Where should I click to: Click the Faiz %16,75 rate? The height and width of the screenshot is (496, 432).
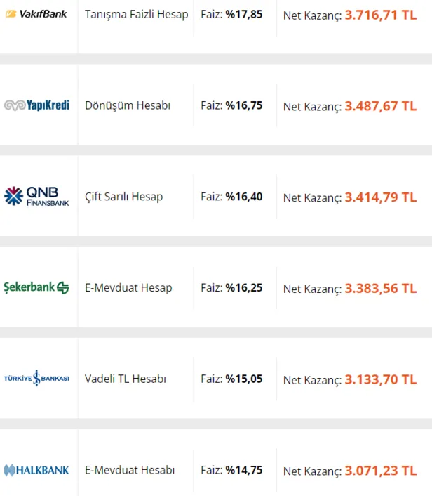point(231,105)
